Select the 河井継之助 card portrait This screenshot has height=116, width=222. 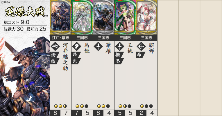(x=61, y=17)
